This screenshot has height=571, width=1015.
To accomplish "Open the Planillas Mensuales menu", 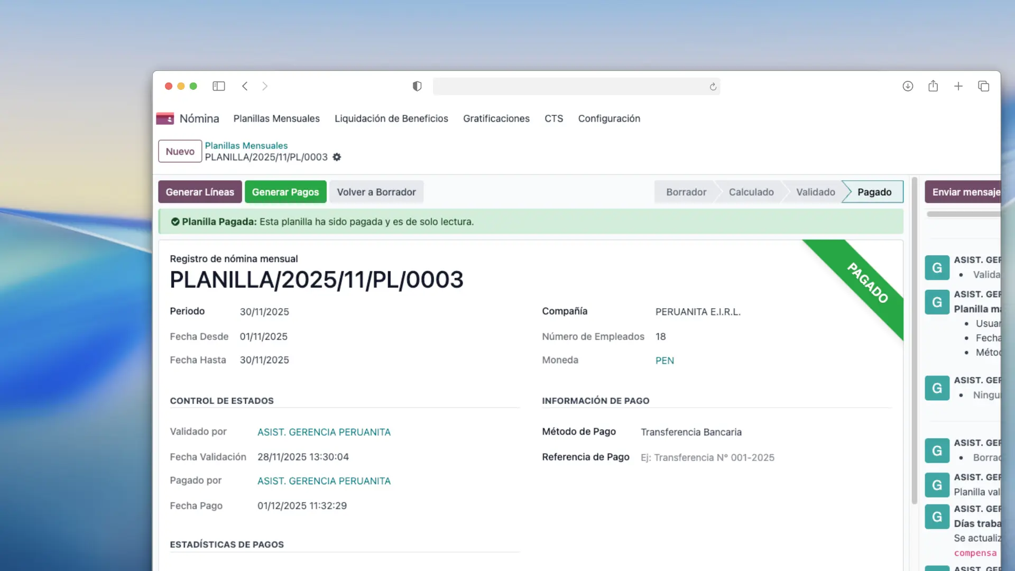I will [x=276, y=118].
